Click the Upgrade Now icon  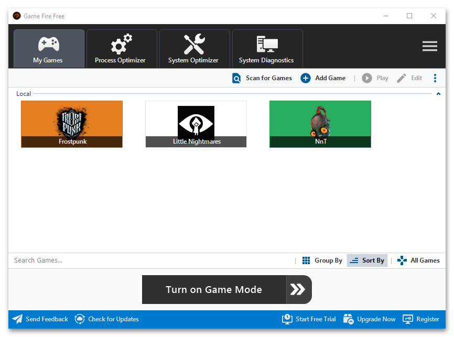click(349, 319)
